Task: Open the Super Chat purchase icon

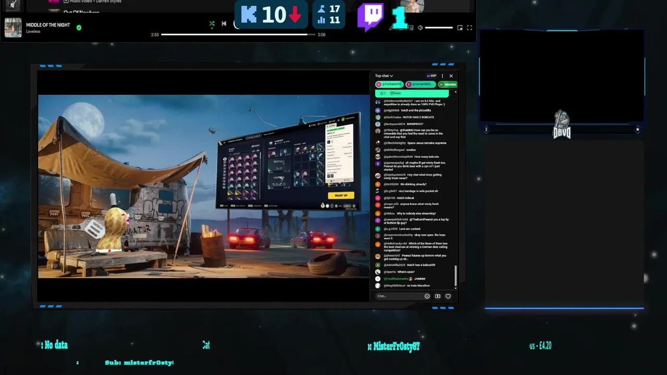Action: tap(437, 296)
